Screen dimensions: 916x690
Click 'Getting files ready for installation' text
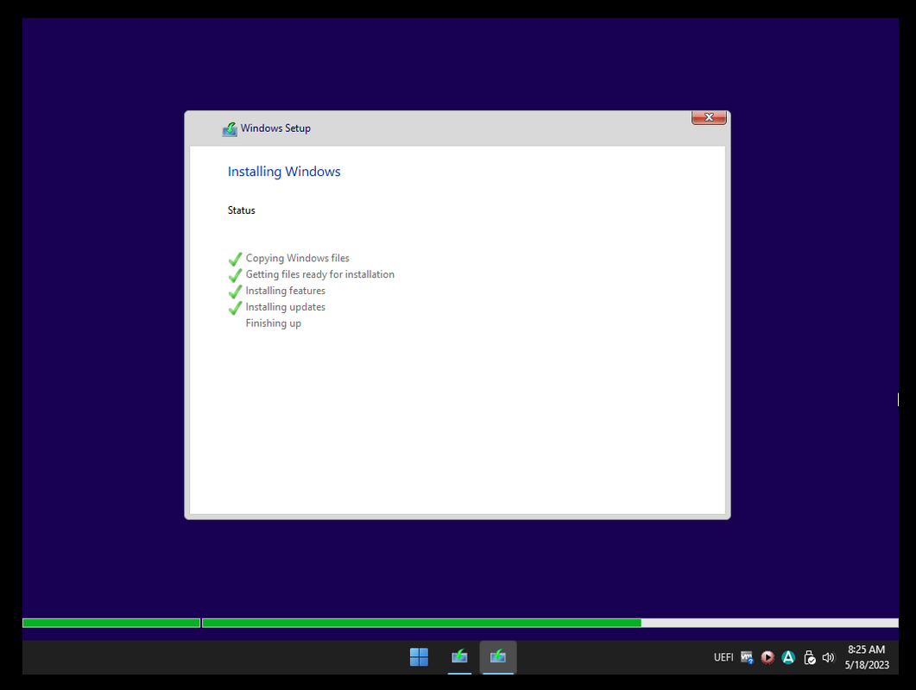[x=320, y=274]
